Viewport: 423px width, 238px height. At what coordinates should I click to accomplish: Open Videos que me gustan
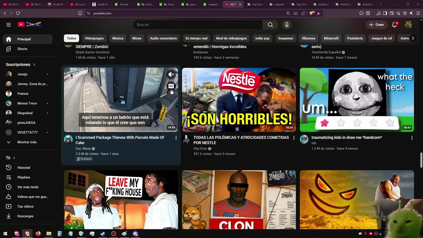pos(28,197)
